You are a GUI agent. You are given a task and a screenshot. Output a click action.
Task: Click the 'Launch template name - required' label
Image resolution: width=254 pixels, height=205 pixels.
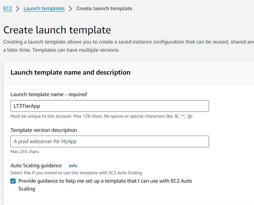point(48,94)
